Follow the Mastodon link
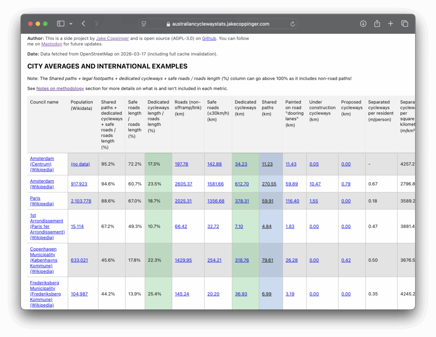This screenshot has width=436, height=337. coord(52,44)
